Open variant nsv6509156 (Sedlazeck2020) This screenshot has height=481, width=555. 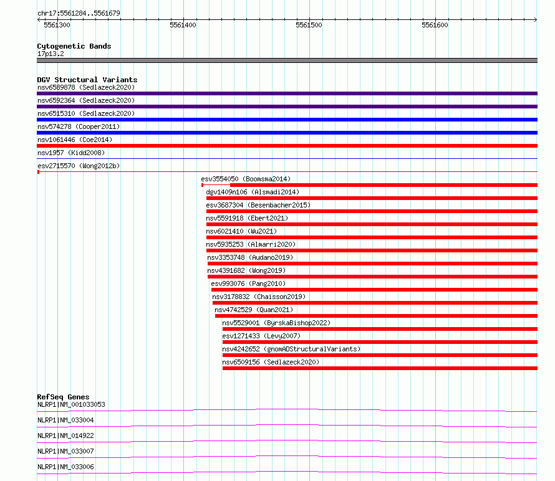(x=271, y=362)
